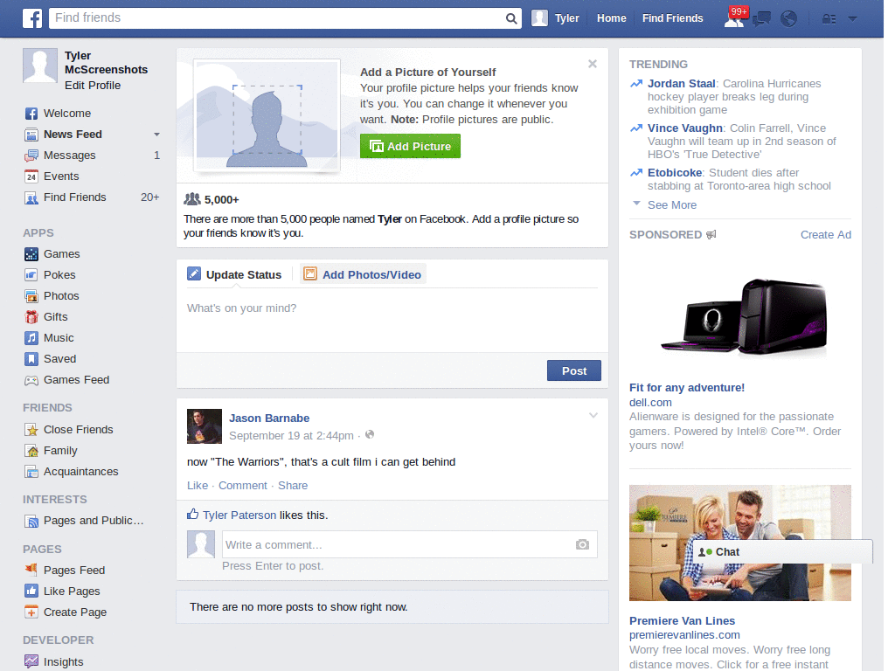Click Tyler McScreenshots profile picture in sidebar
This screenshot has height=671, width=895.
pyautogui.click(x=40, y=66)
